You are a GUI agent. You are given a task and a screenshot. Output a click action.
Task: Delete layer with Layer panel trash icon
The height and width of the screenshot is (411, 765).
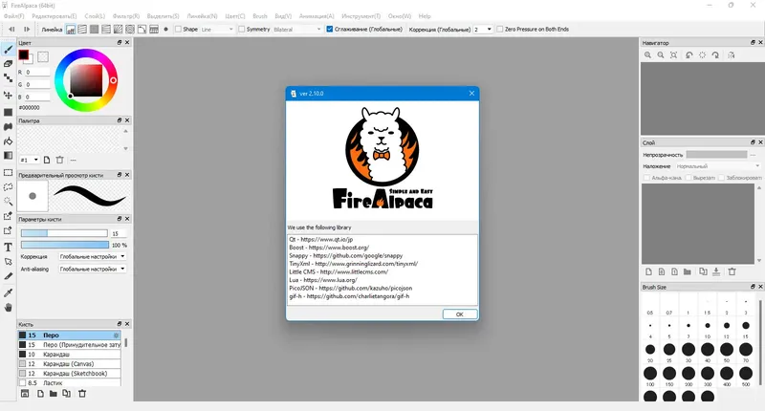[732, 271]
